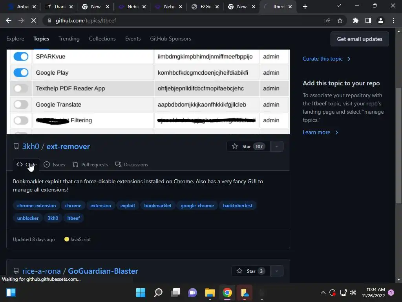Image resolution: width=402 pixels, height=302 pixels.
Task: Open the Chat app on taskbar
Action: (x=192, y=293)
